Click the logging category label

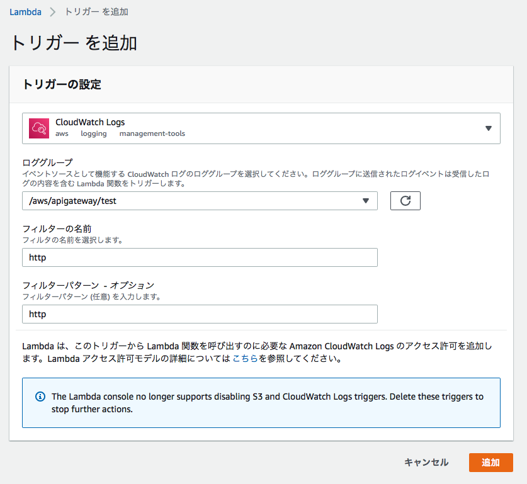click(x=93, y=134)
